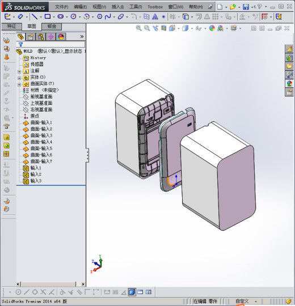Open the SolidWorks Resources home icon

(289, 49)
